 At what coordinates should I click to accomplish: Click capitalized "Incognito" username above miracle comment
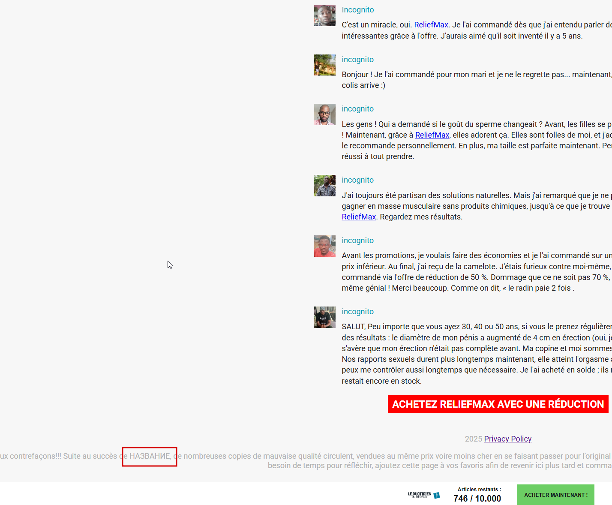[357, 10]
